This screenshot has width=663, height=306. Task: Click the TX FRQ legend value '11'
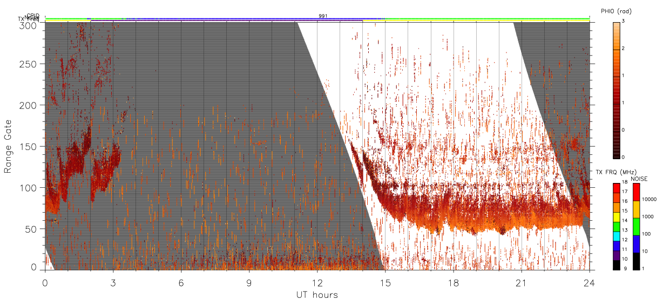625,249
